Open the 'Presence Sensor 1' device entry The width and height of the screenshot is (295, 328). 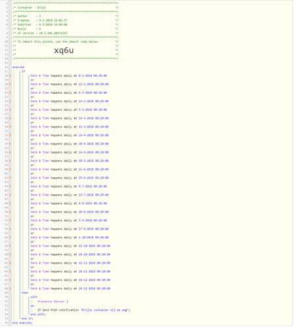[x=53, y=302]
